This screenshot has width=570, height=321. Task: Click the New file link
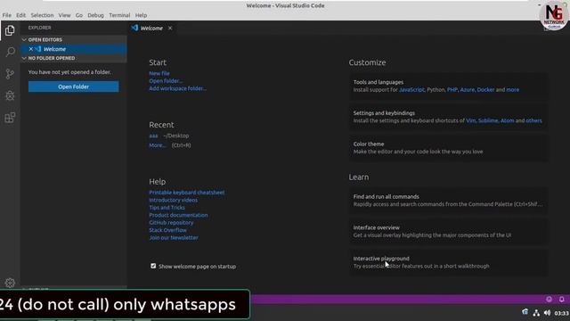point(159,73)
